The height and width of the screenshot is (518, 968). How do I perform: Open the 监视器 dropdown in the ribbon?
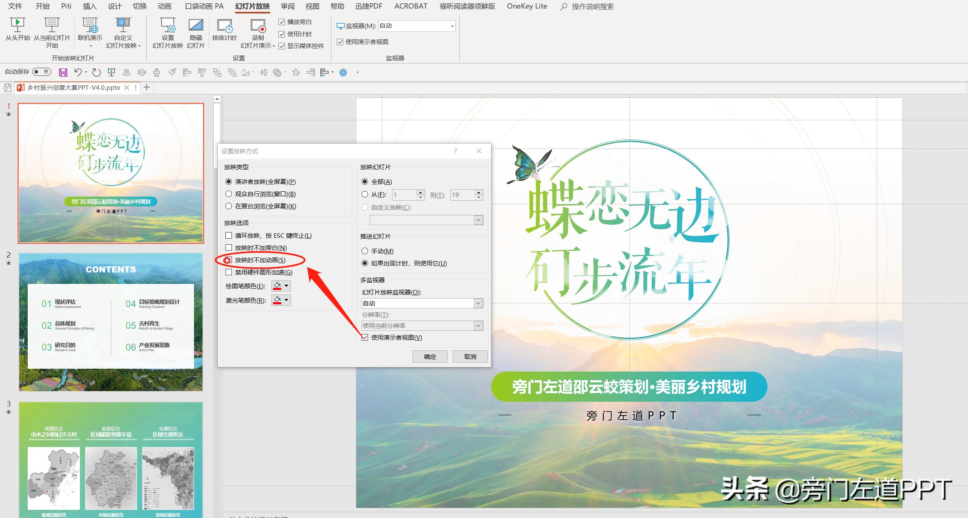pos(452,26)
